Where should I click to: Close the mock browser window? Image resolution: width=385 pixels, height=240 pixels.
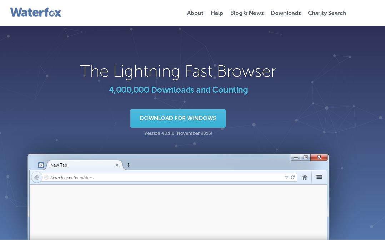tap(319, 157)
